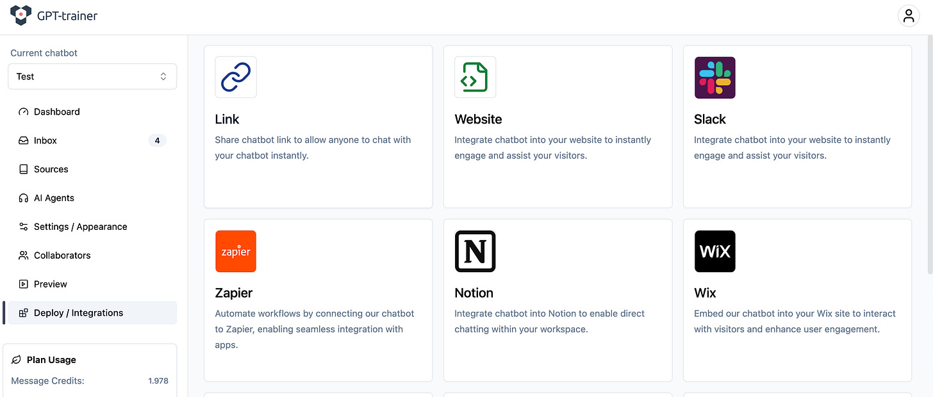Click the Slack card description text
The image size is (933, 397).
(792, 148)
